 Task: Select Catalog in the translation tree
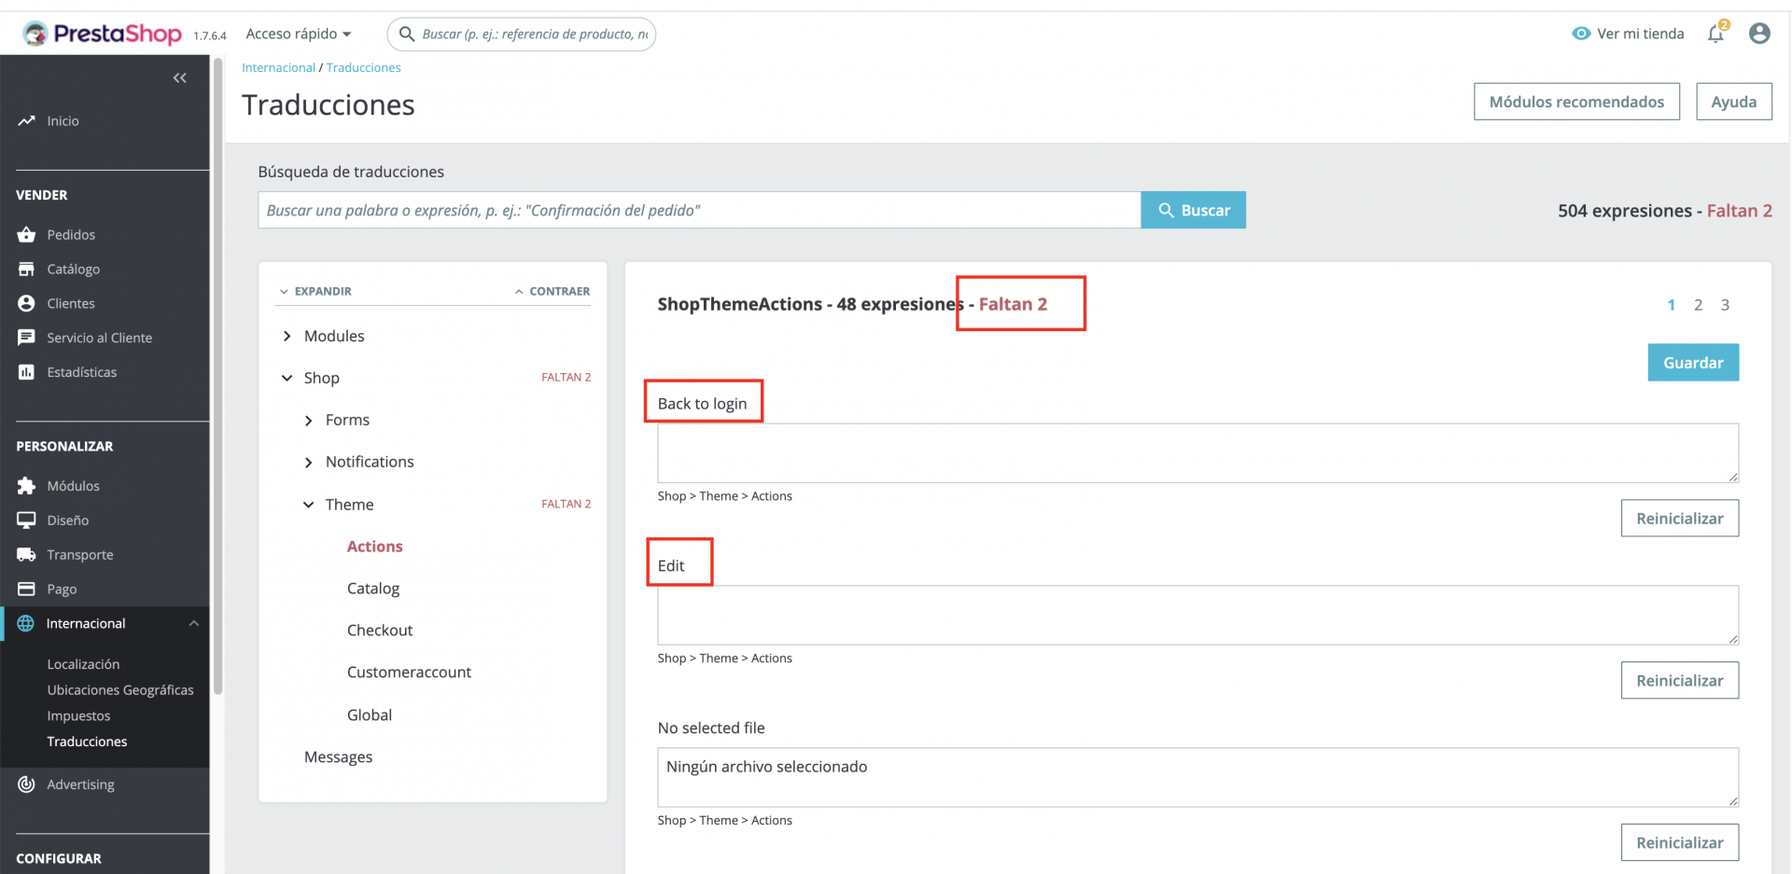373,589
